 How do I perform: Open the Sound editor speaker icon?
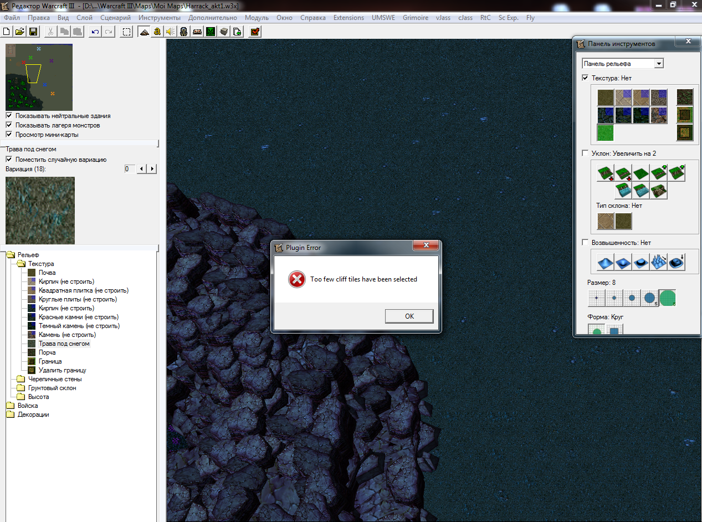[171, 32]
